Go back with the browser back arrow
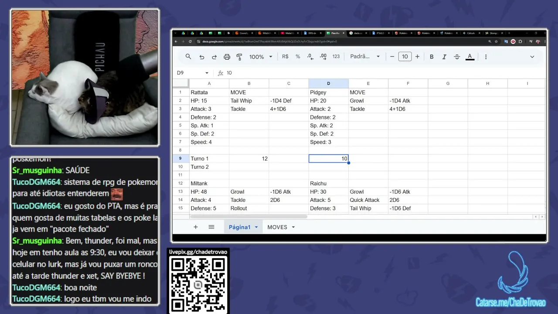Image resolution: width=558 pixels, height=314 pixels. [176, 41]
